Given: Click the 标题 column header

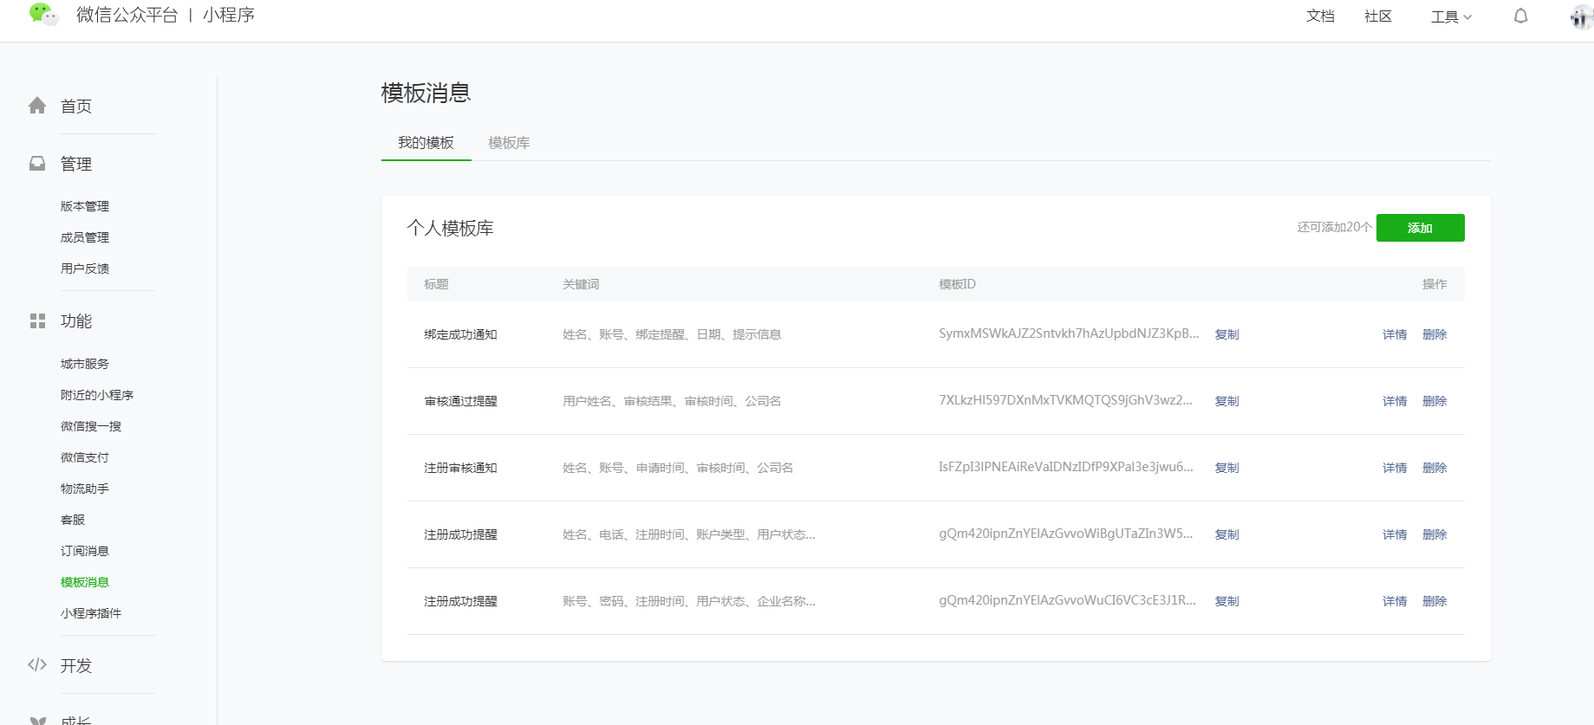Looking at the screenshot, I should point(436,284).
